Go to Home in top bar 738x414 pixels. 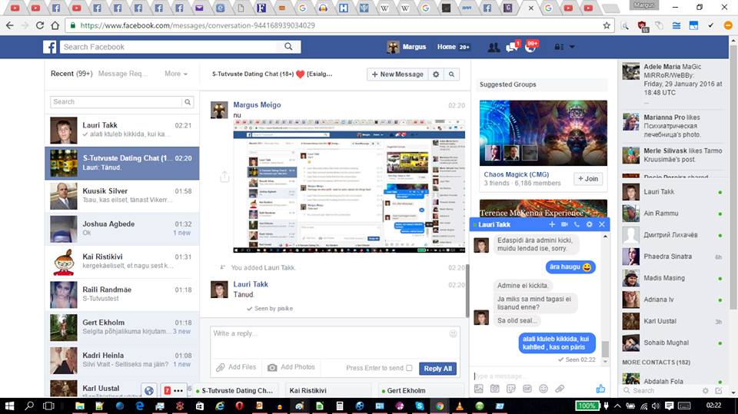(446, 47)
